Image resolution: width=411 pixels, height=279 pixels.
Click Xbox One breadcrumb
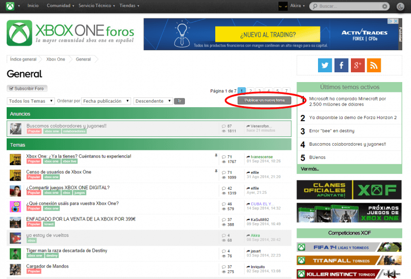coord(55,59)
